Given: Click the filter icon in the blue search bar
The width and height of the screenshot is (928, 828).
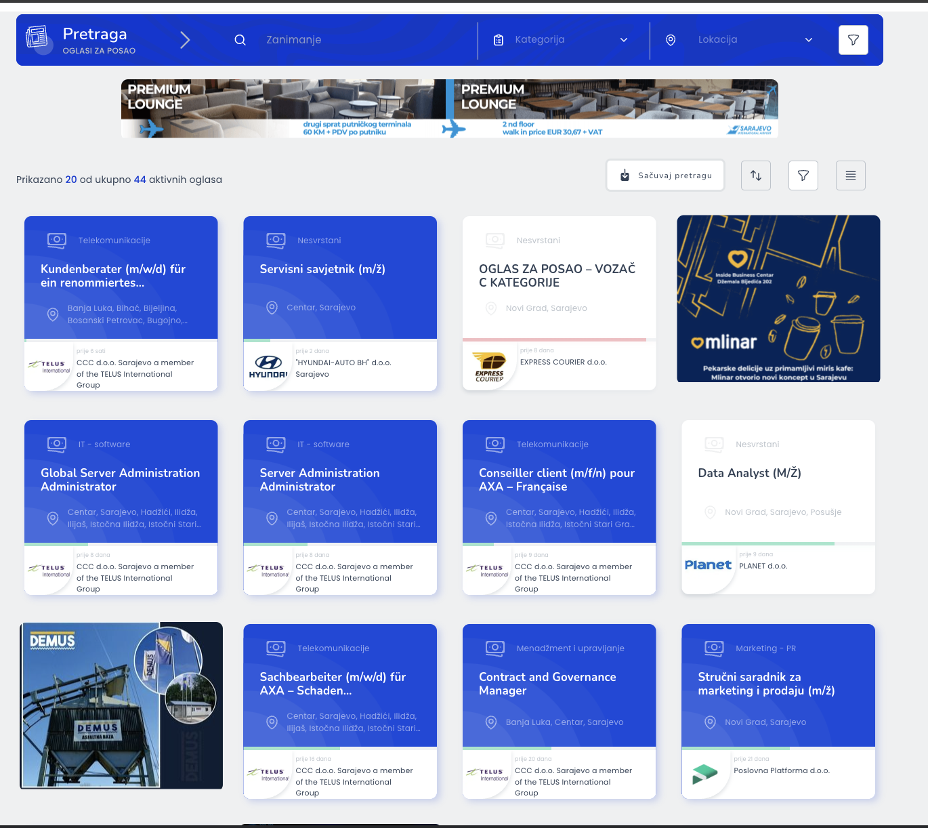Looking at the screenshot, I should click(853, 40).
